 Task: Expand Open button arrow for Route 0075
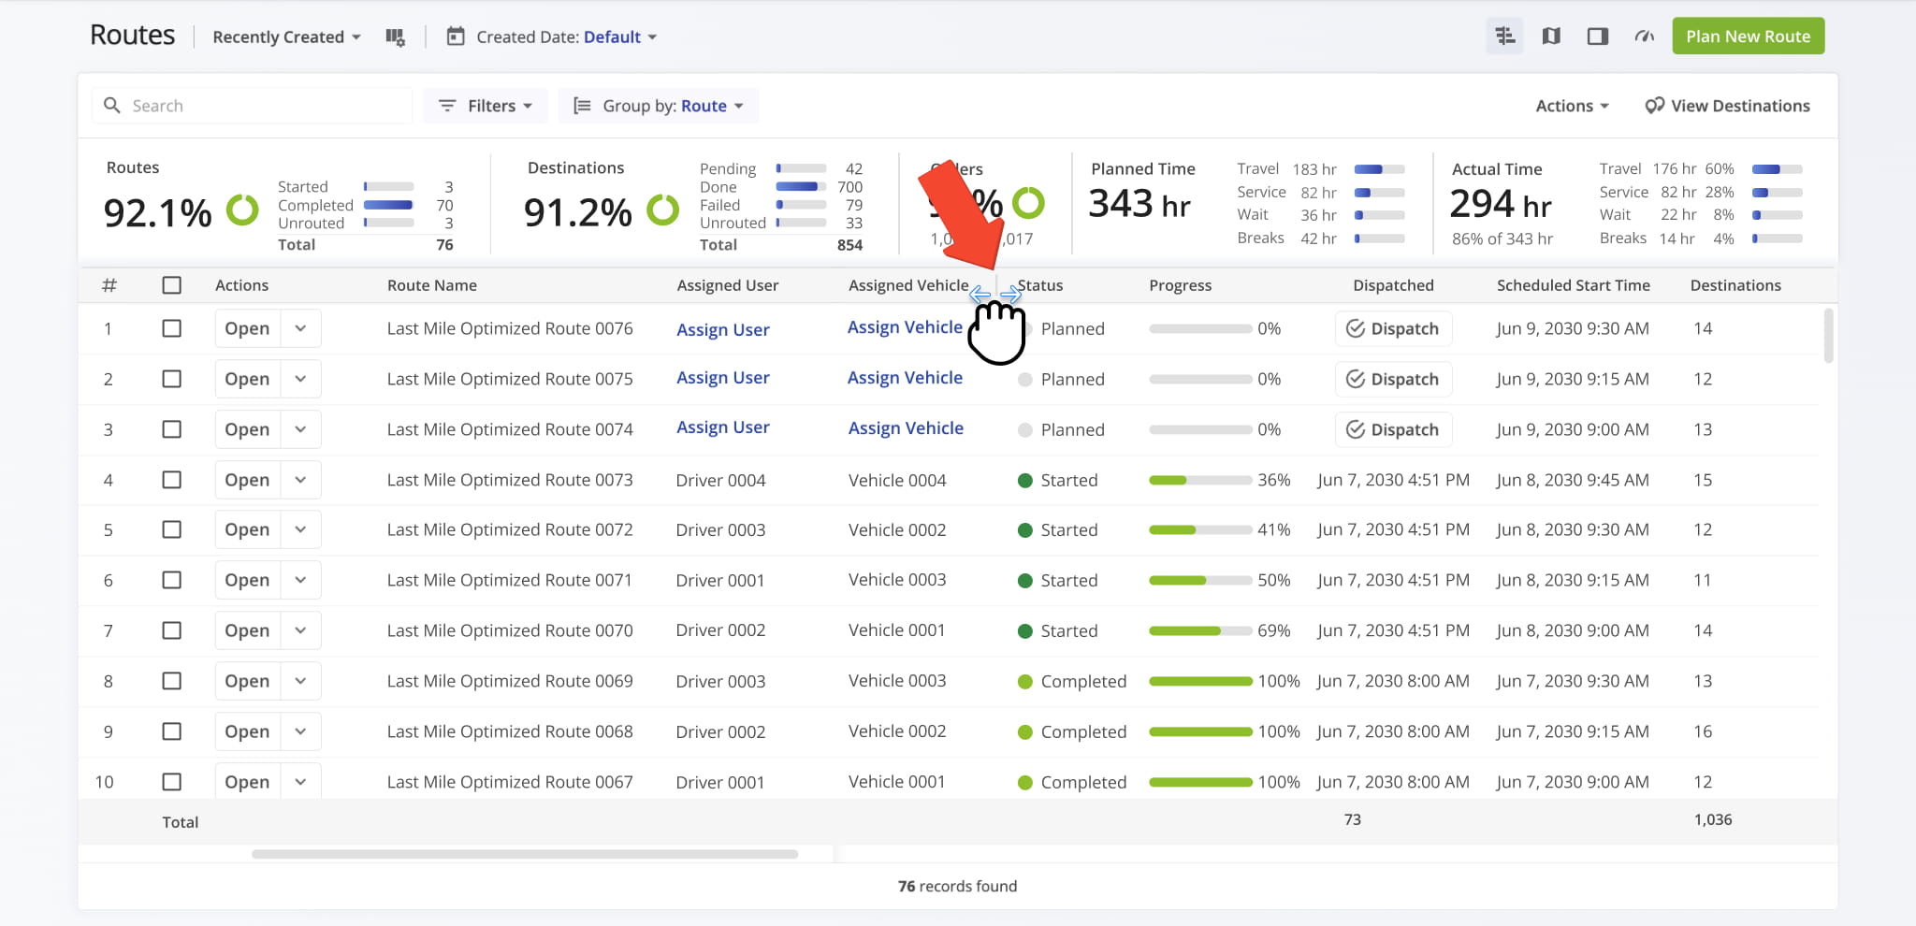tap(300, 379)
